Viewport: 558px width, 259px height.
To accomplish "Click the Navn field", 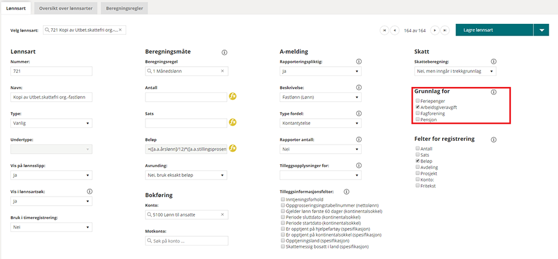I will click(x=52, y=97).
